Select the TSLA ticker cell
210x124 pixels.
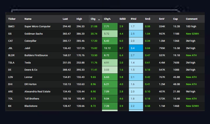(x=11, y=63)
